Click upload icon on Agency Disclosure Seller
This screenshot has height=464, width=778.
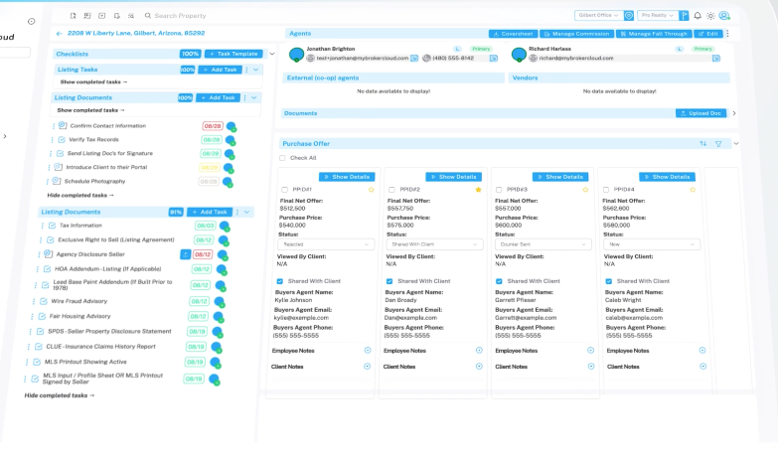pos(185,254)
